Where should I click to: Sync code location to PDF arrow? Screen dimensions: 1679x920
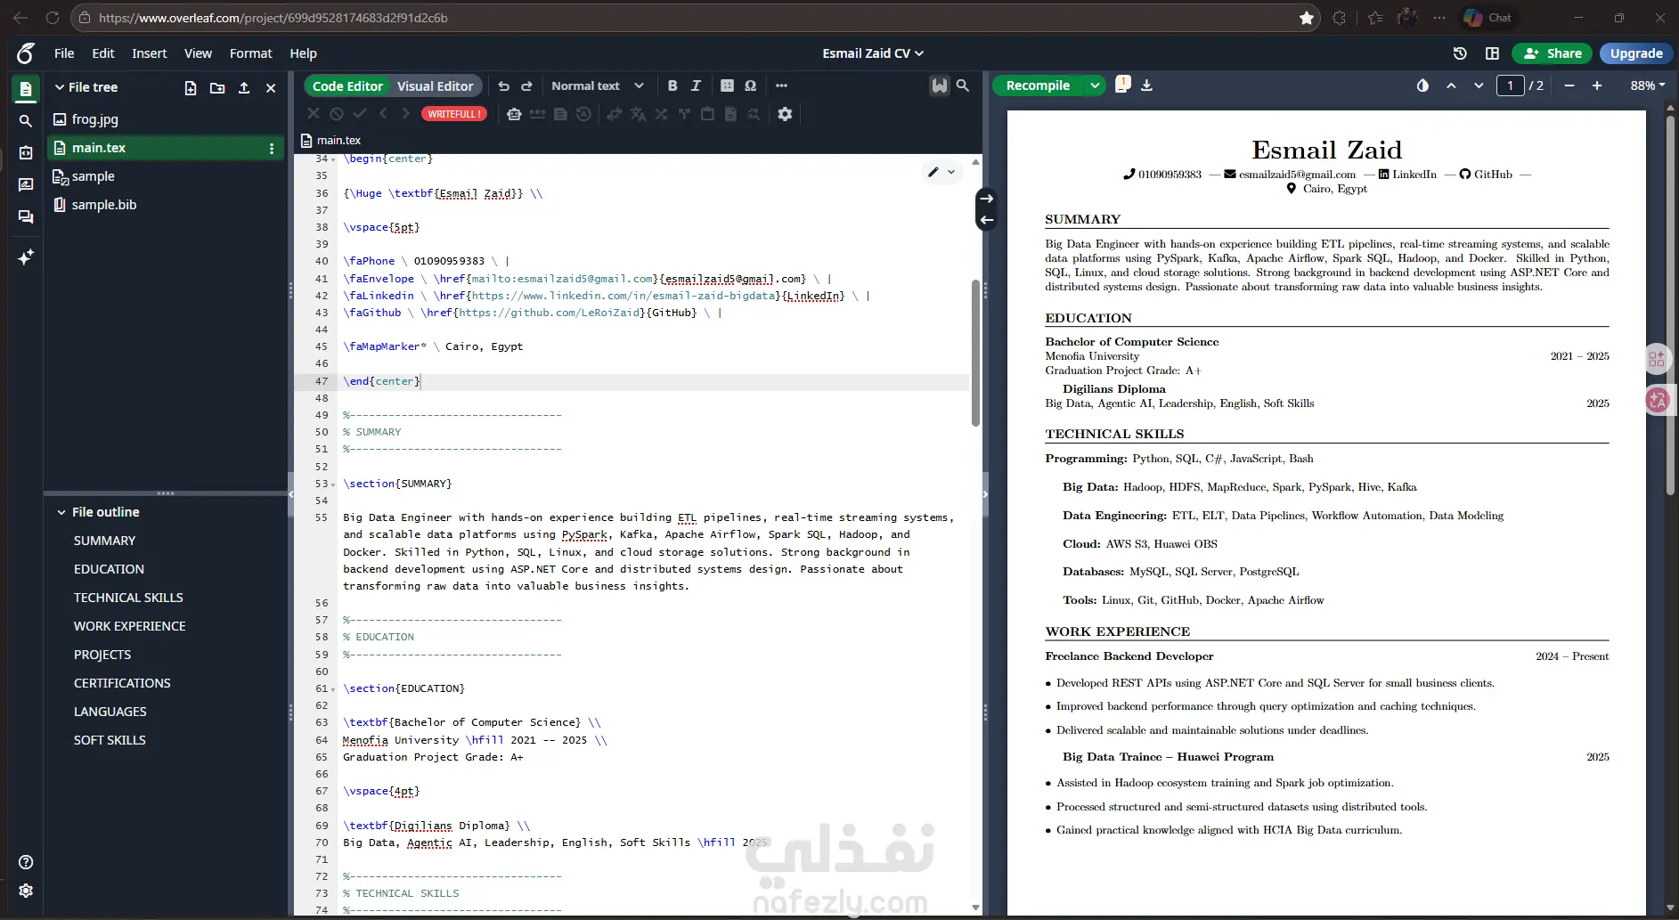987,199
